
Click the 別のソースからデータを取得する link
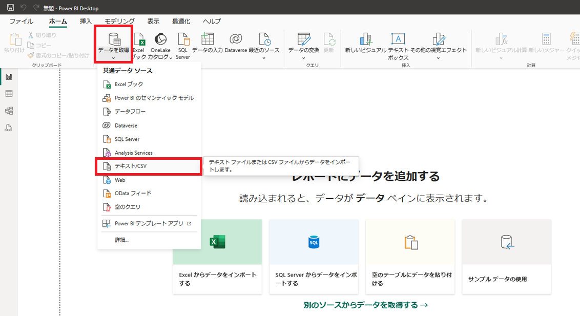365,305
